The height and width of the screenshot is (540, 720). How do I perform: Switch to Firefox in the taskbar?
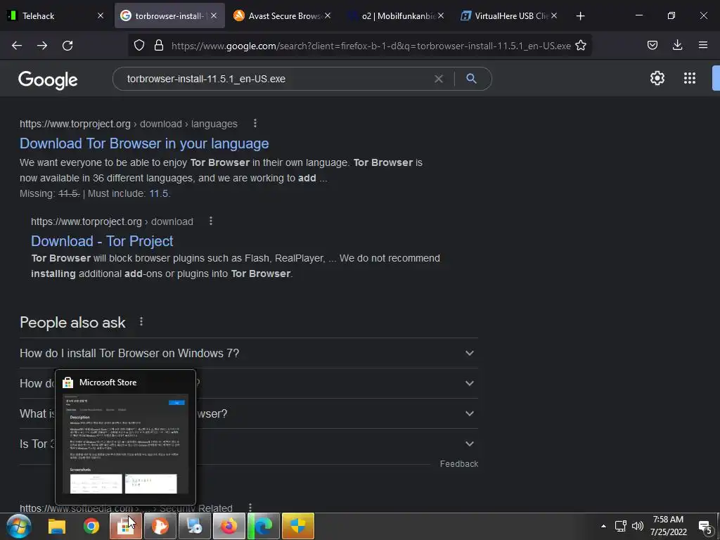tap(229, 526)
